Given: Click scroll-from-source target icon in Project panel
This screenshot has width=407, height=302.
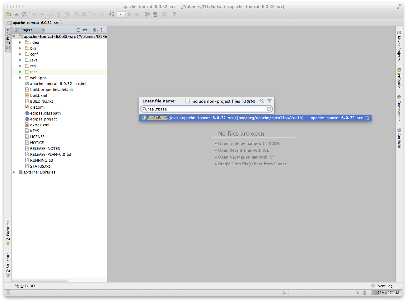Looking at the screenshot, I should [78, 30].
